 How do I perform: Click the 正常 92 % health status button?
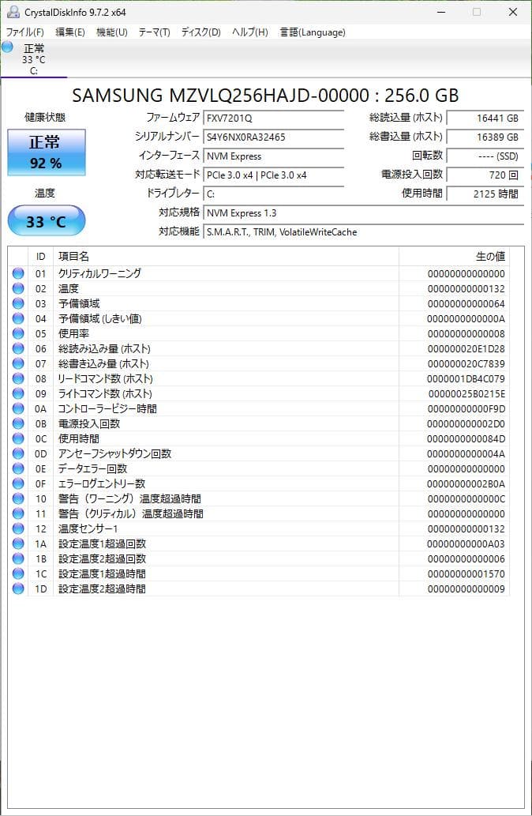(47, 152)
